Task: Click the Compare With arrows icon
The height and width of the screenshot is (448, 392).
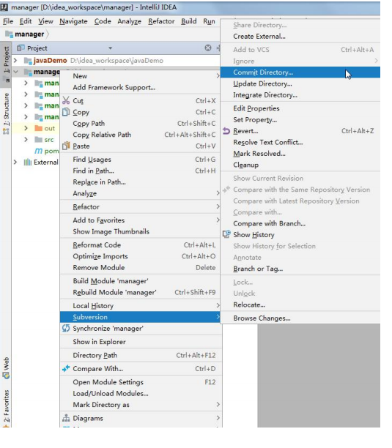Action: tap(66, 368)
